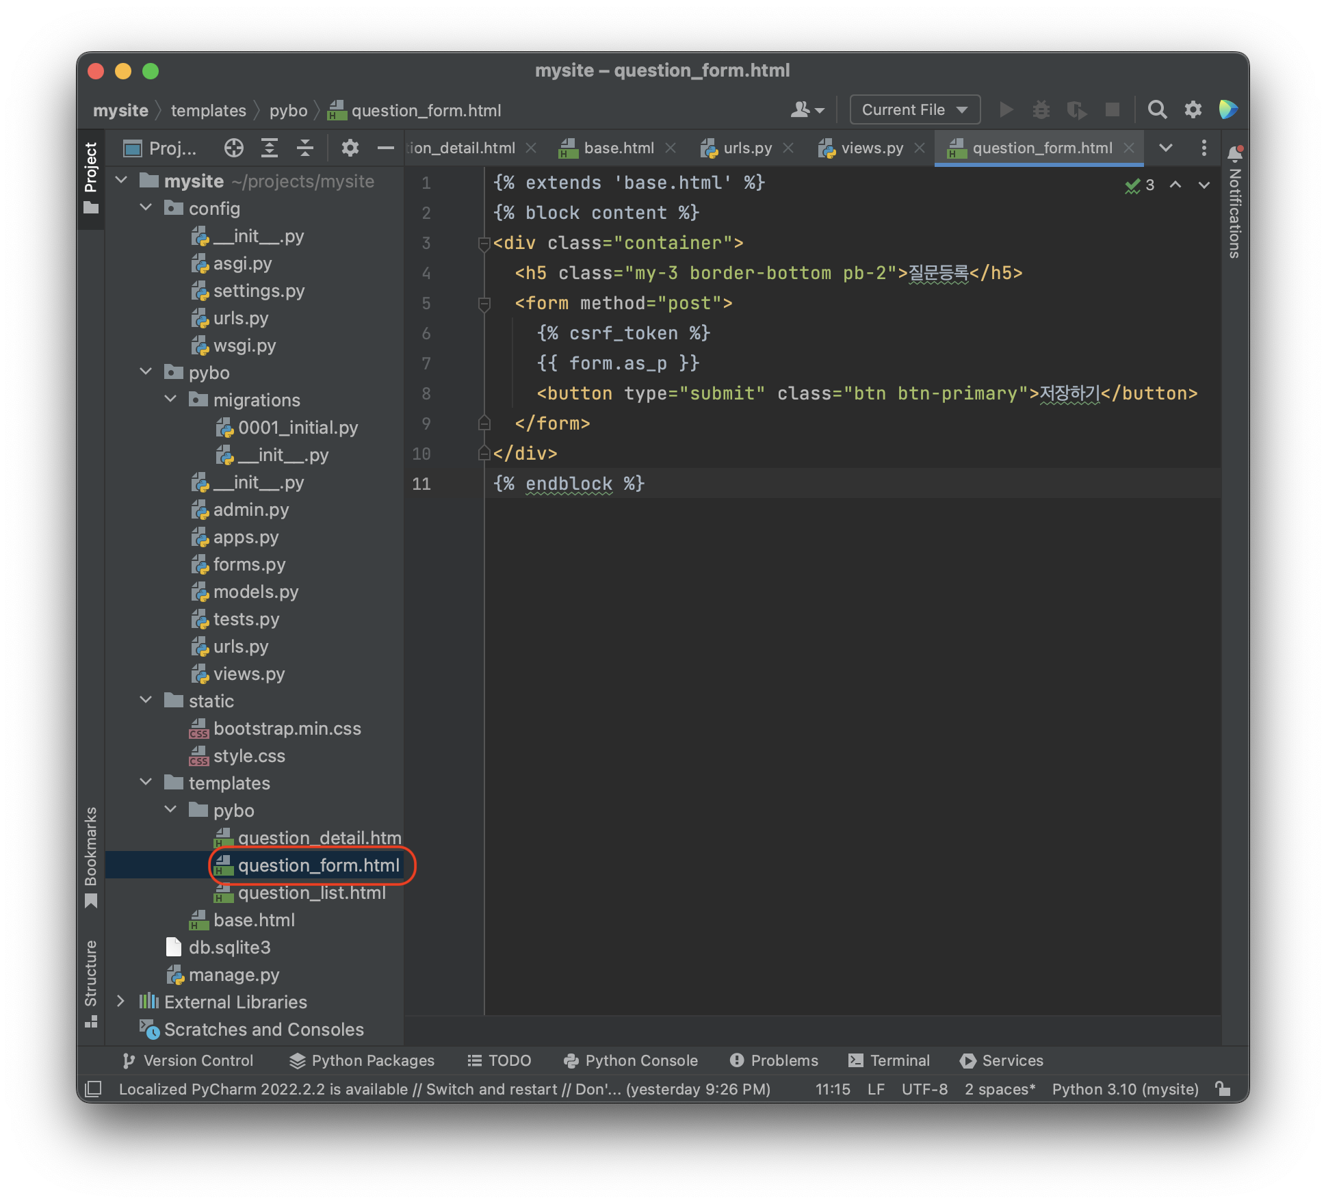Click the Search Everywhere magnifier icon
The width and height of the screenshot is (1326, 1204).
(1156, 109)
